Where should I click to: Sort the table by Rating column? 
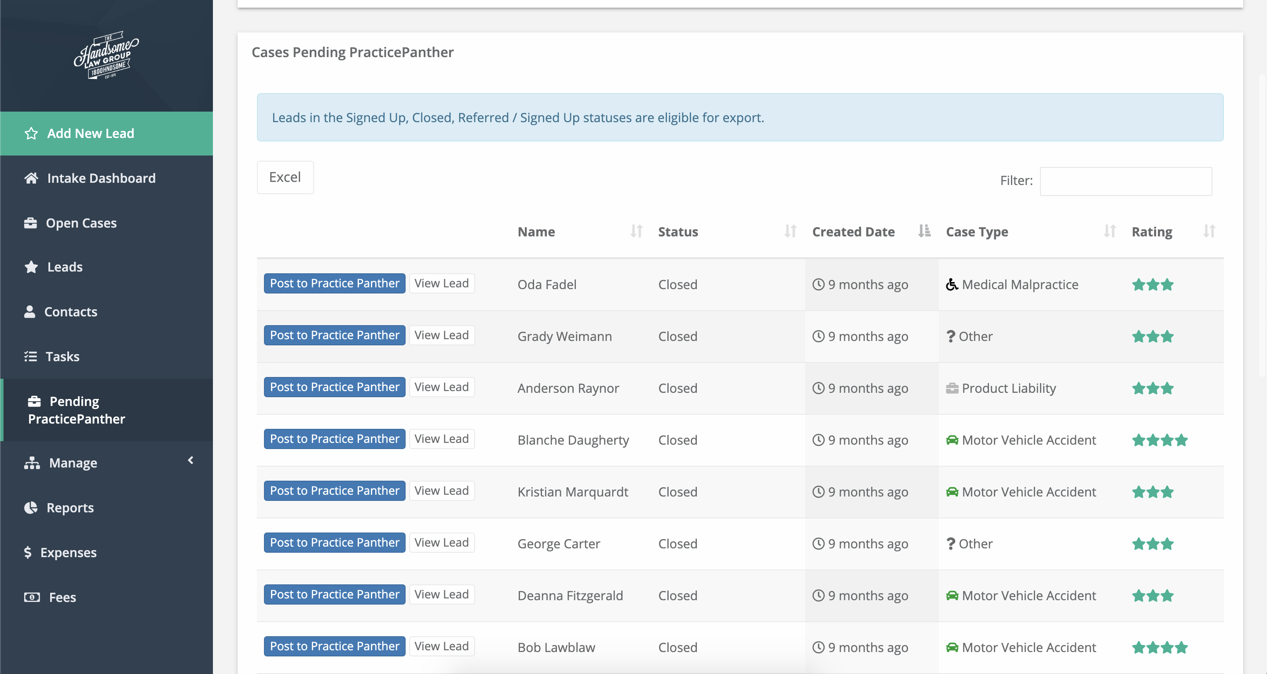pyautogui.click(x=1174, y=232)
